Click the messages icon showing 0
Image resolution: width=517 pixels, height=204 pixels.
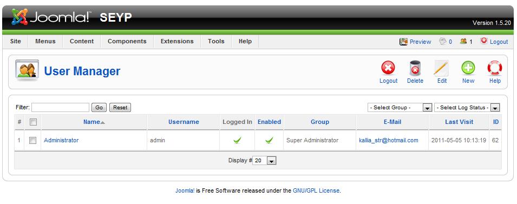point(443,41)
